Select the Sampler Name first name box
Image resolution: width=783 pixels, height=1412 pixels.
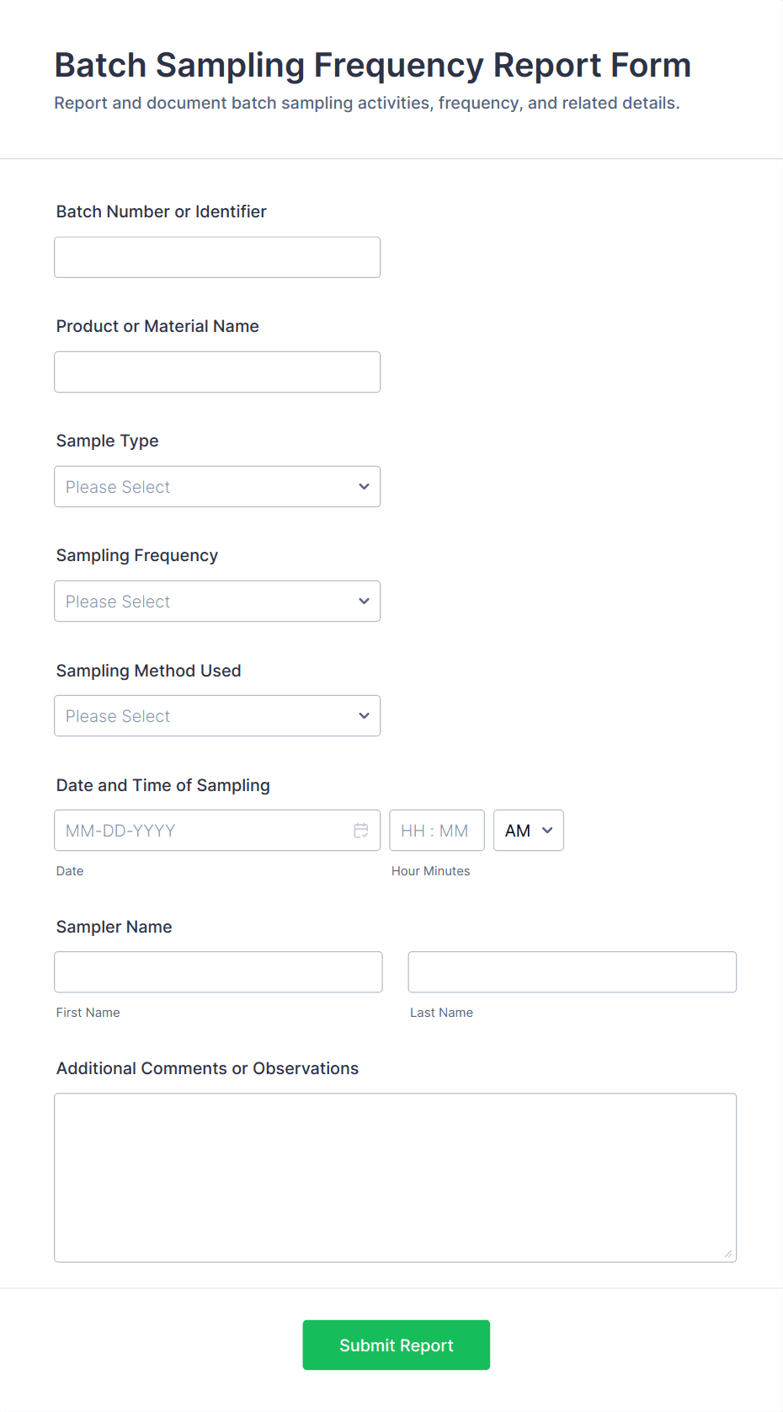tap(218, 971)
